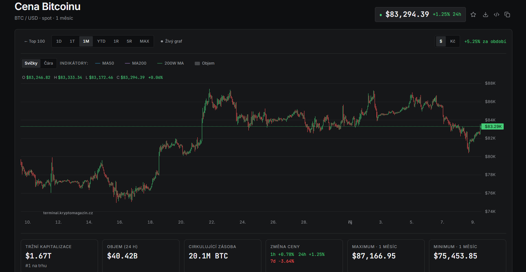Select the Svíčky candlestick view
The width and height of the screenshot is (526, 272).
tap(31, 63)
